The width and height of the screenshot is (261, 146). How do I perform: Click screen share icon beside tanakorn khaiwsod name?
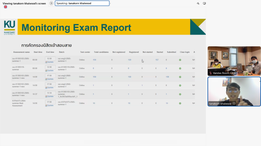tap(234, 103)
